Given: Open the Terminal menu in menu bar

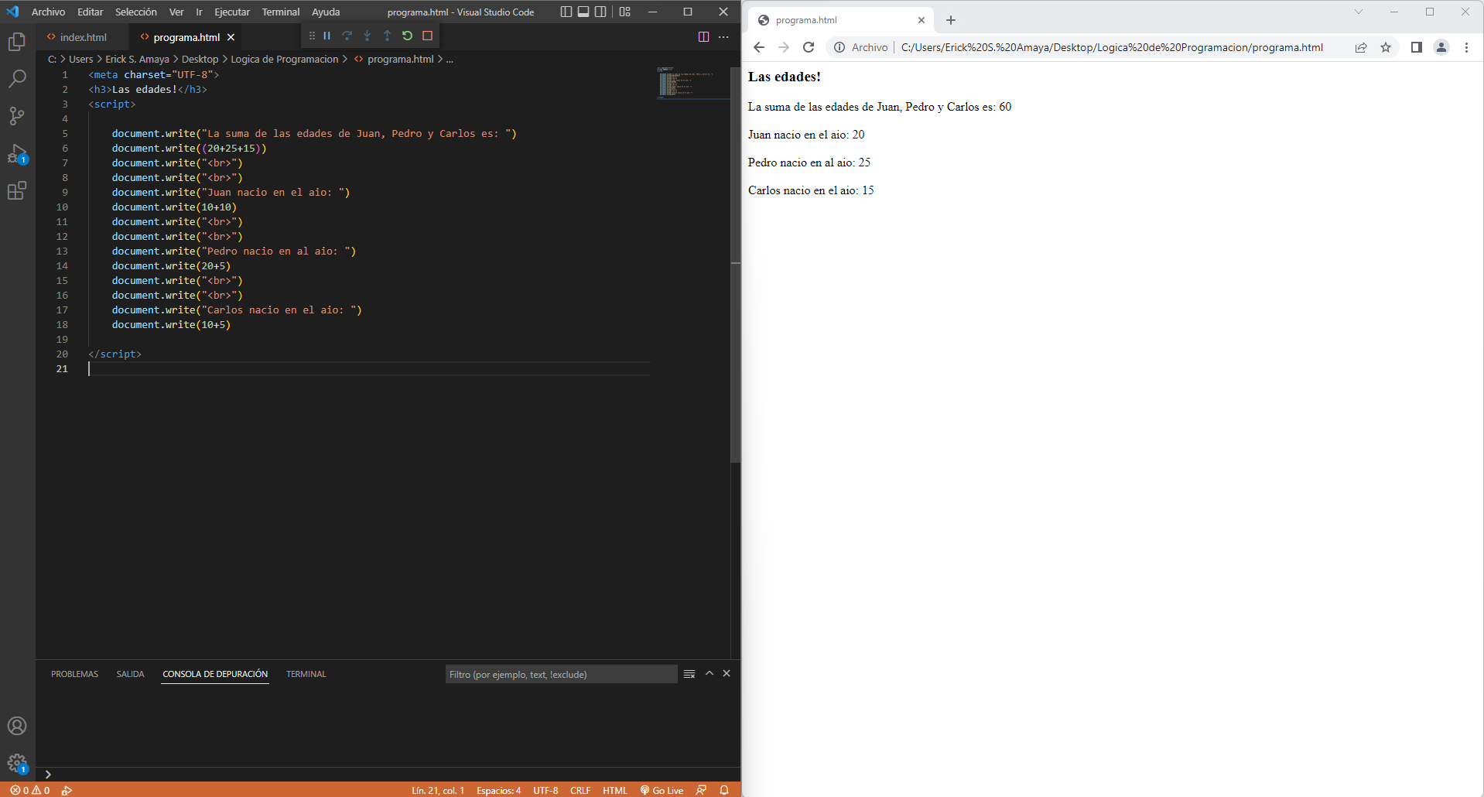Looking at the screenshot, I should [x=280, y=12].
